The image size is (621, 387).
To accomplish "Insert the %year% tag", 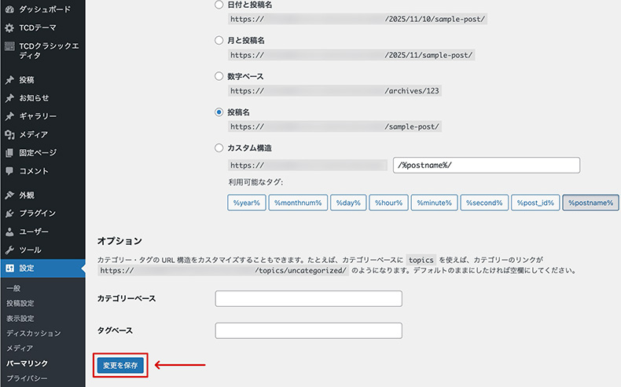I will [246, 203].
